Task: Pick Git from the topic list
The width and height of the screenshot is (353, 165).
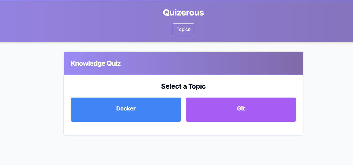Action: [x=241, y=109]
